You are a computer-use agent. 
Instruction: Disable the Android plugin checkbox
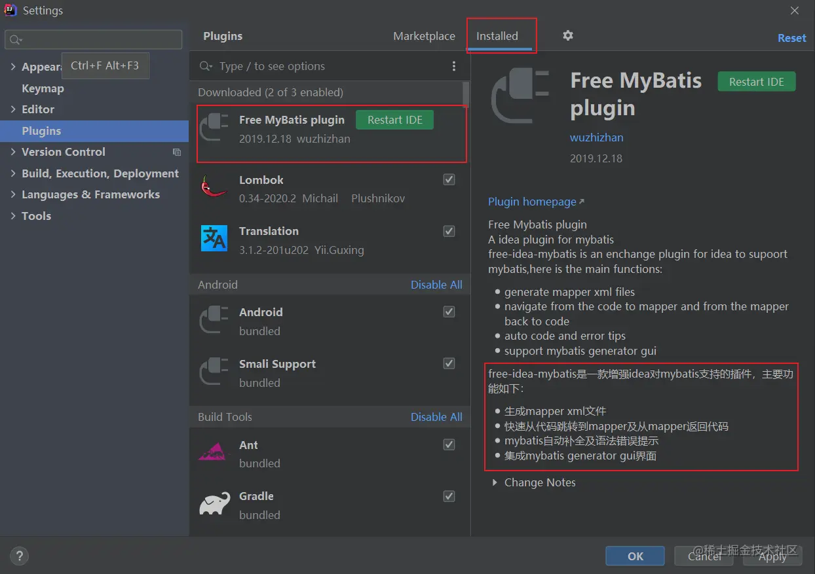[x=449, y=312]
